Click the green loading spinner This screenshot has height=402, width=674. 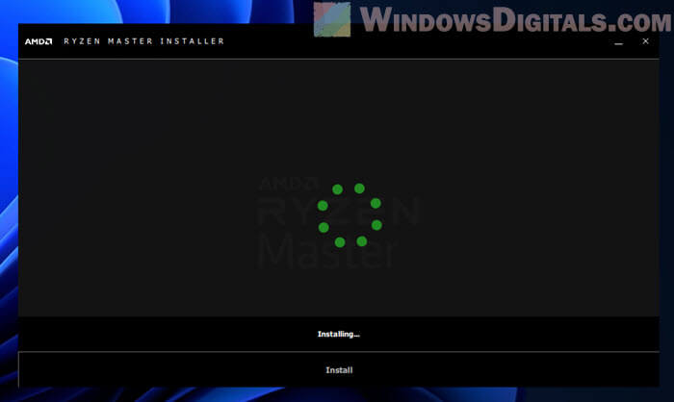point(350,215)
